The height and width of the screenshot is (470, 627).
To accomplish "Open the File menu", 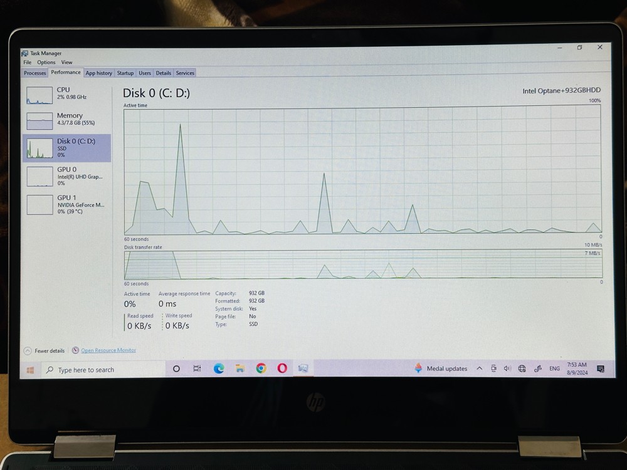I will point(27,62).
